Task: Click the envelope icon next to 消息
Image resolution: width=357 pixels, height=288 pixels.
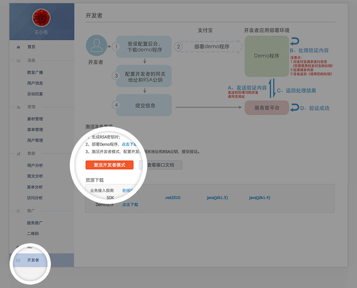Action: (x=18, y=61)
